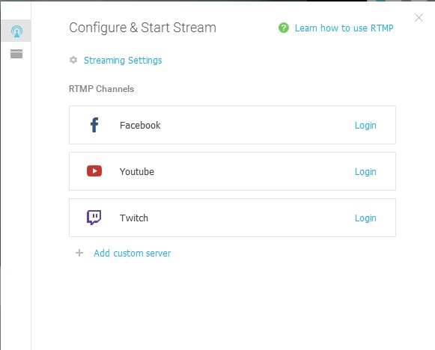Click the Streaming Settings gear icon

pyautogui.click(x=73, y=60)
